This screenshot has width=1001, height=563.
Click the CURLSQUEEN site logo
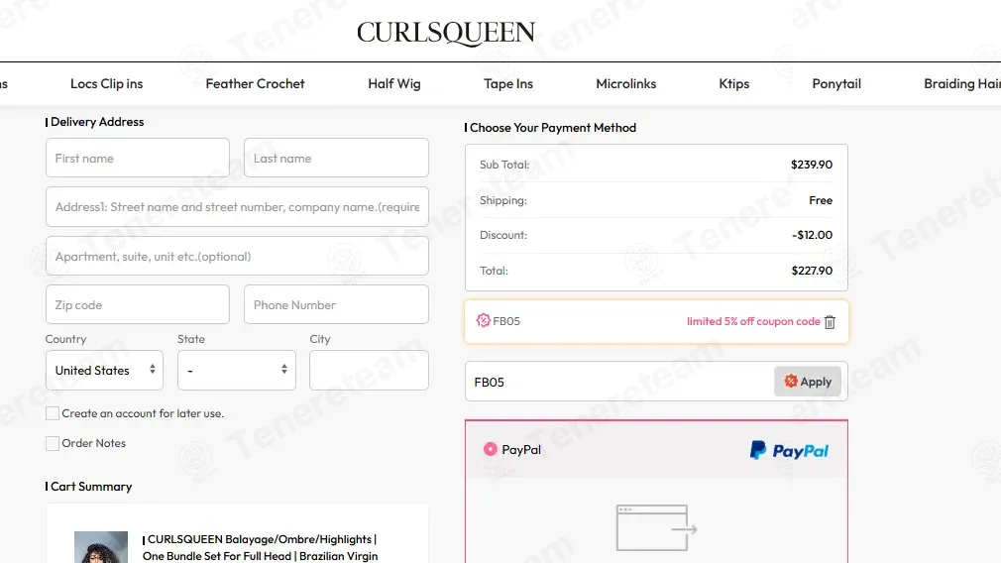pos(446,33)
